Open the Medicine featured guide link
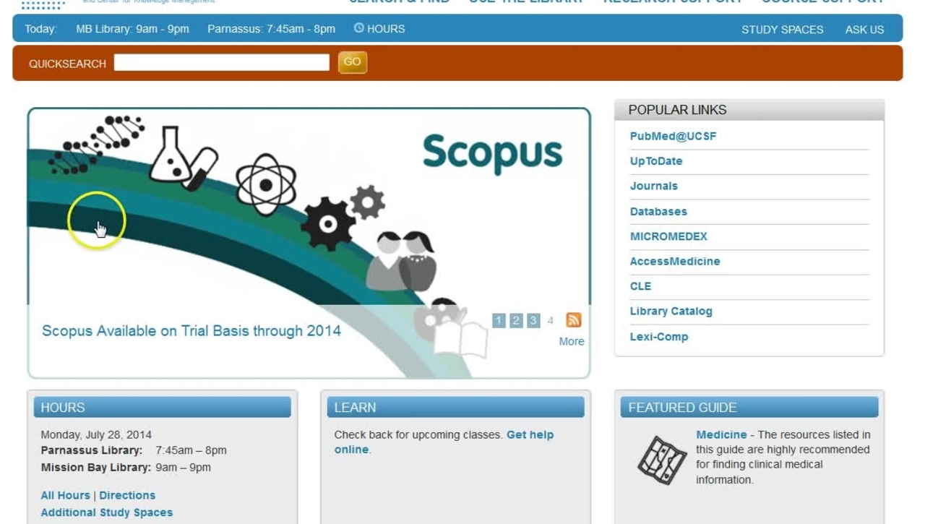 (721, 434)
